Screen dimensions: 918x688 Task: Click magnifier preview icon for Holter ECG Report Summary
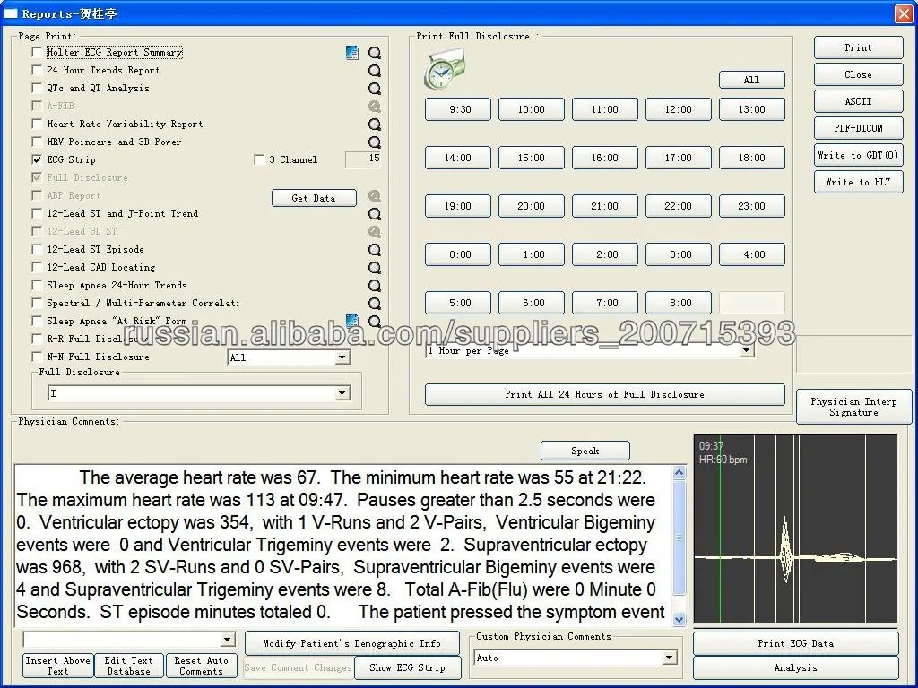click(x=375, y=53)
